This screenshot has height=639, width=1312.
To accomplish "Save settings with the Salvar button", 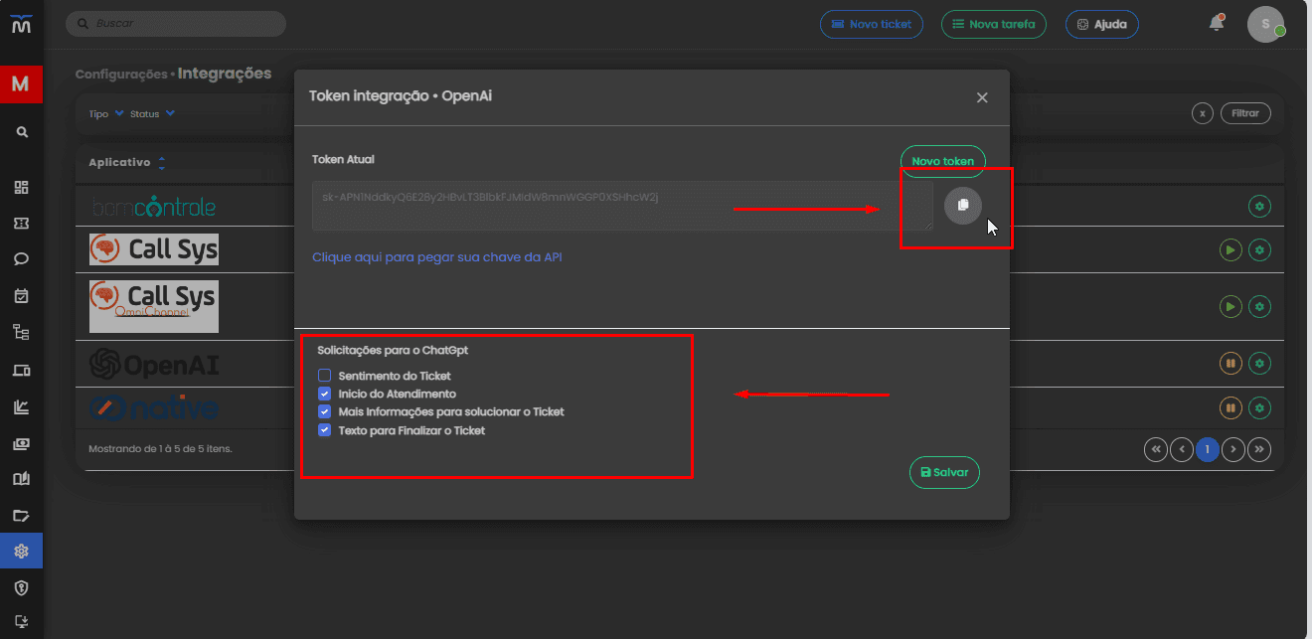I will coord(944,472).
